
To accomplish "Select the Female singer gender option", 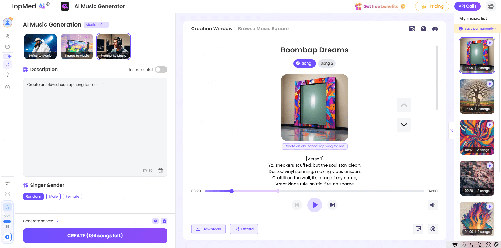I will coord(72,196).
